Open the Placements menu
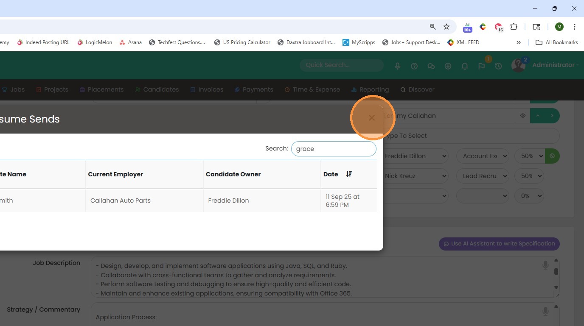Screen dimensions: 584x326 coord(101,89)
